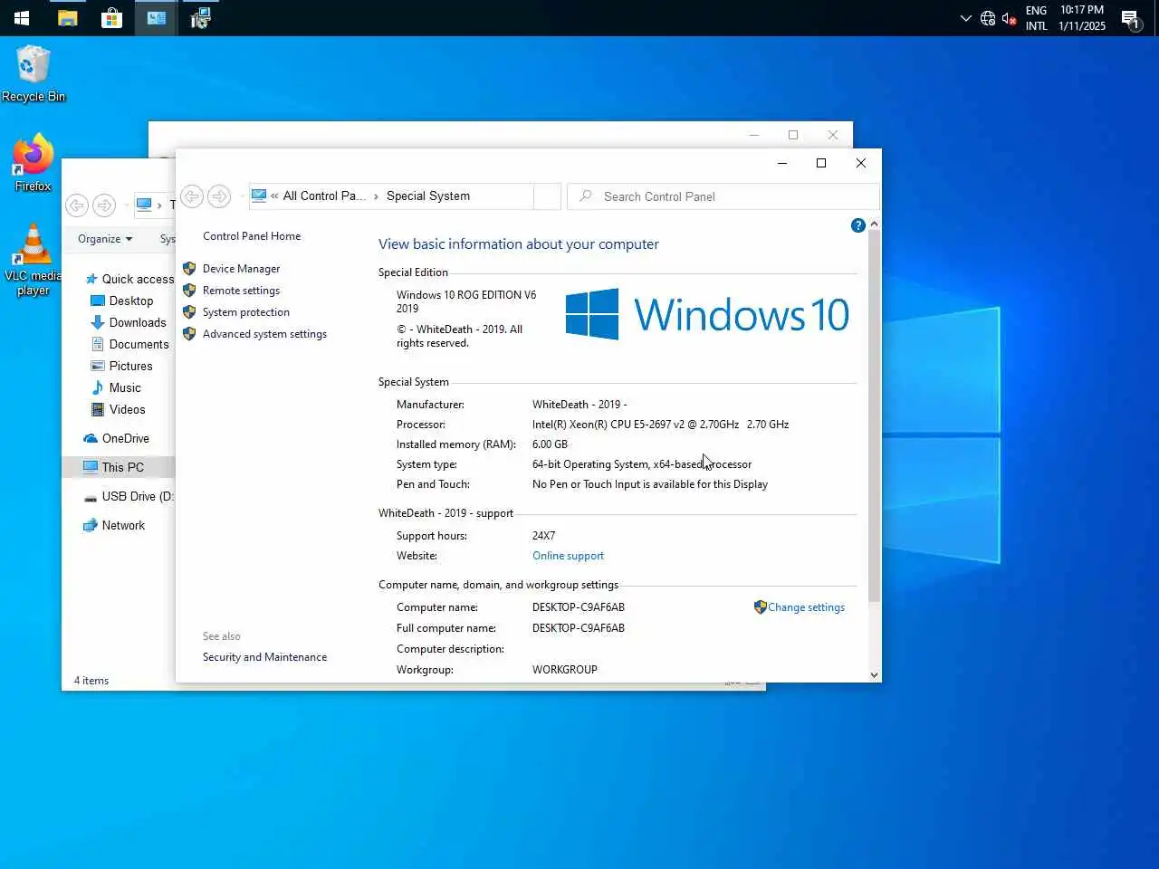Select Downloads in Explorer navigation pane
The width and height of the screenshot is (1159, 869).
coord(129,322)
